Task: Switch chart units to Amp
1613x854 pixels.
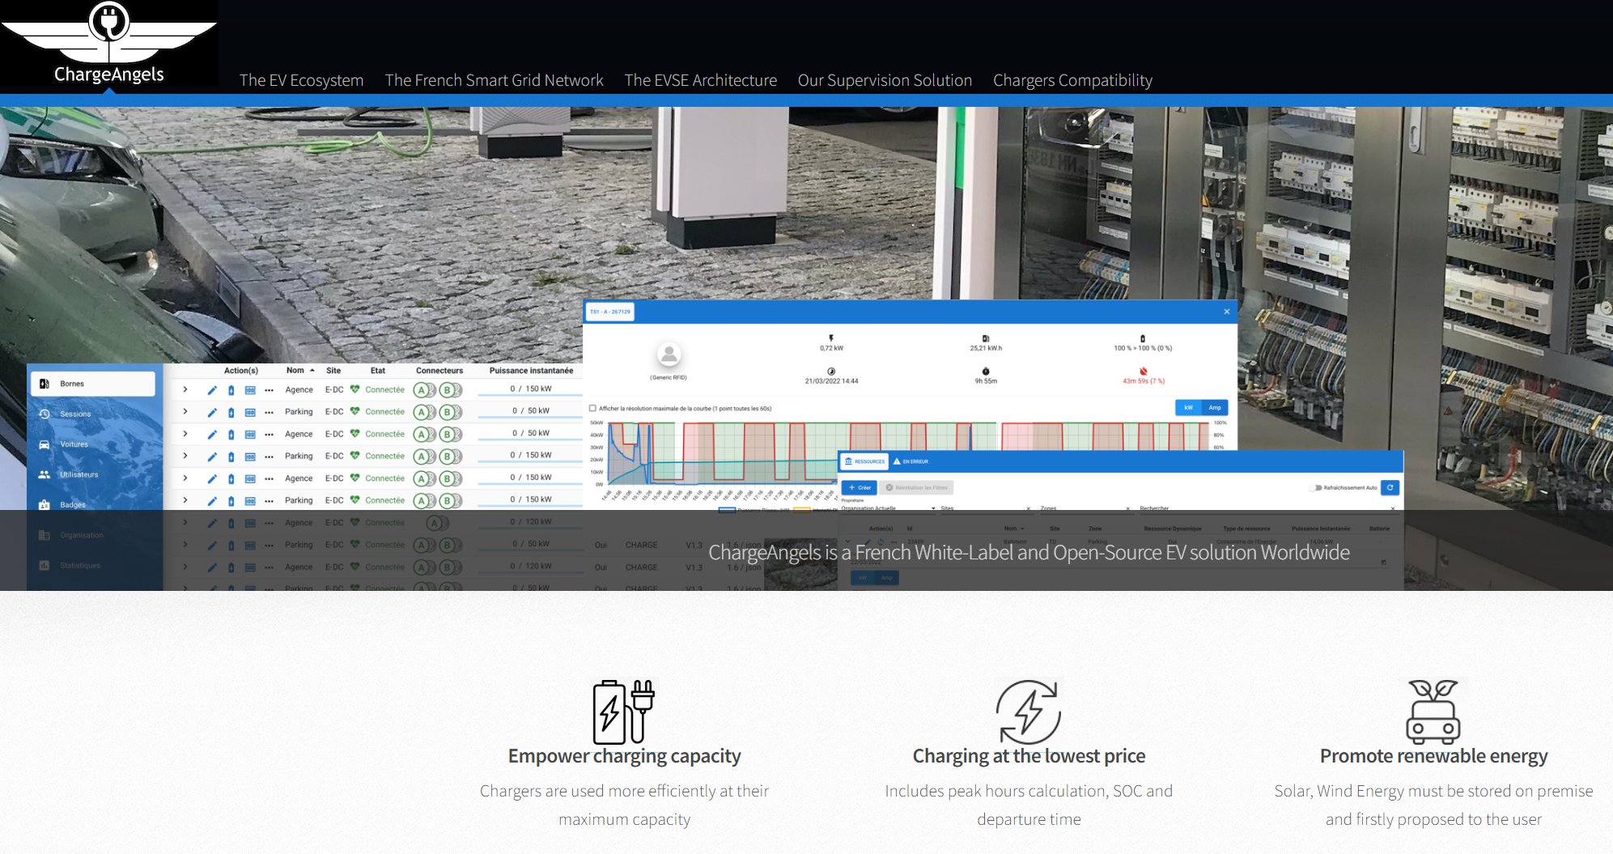Action: click(x=1215, y=408)
